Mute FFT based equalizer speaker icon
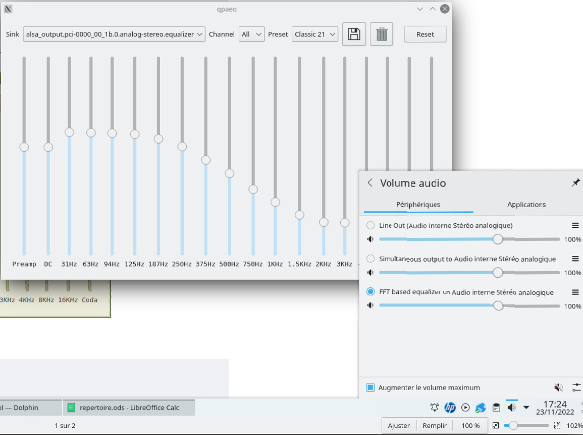The width and height of the screenshot is (583, 435). [x=370, y=305]
